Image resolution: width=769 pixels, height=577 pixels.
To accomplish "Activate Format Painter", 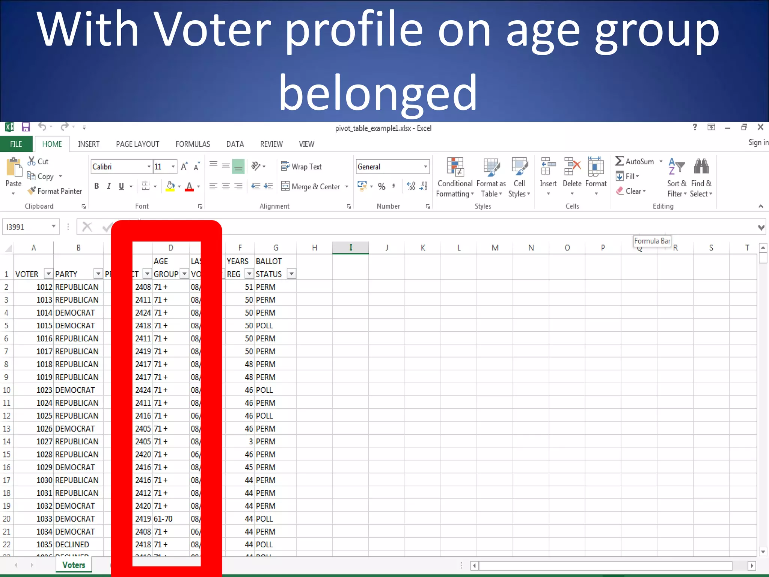I will tap(54, 191).
